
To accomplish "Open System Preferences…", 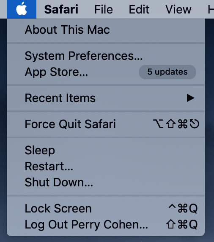I will (106, 56).
